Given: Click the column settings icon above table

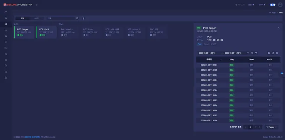Looking at the screenshot, I should [x=276, y=53].
